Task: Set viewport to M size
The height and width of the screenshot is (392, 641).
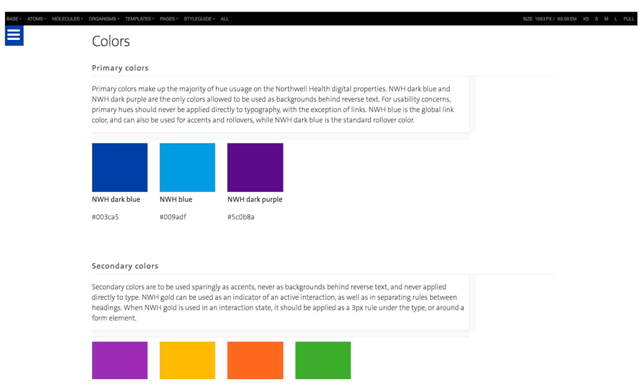Action: (x=606, y=19)
